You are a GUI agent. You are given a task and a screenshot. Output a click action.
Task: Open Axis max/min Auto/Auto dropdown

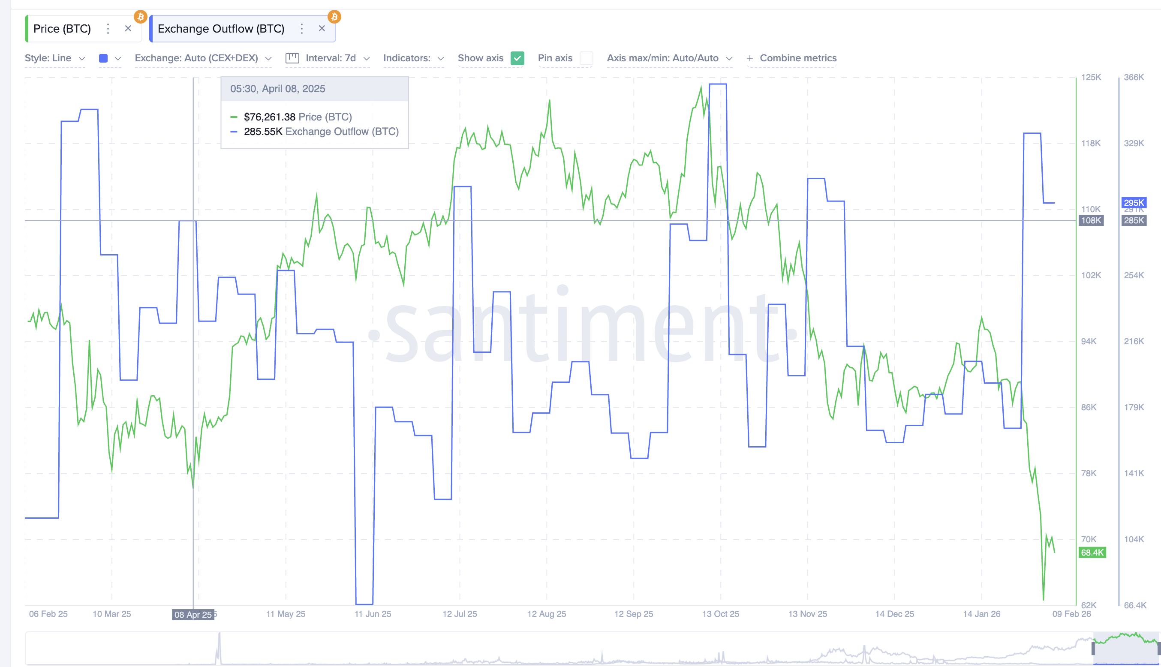[669, 58]
